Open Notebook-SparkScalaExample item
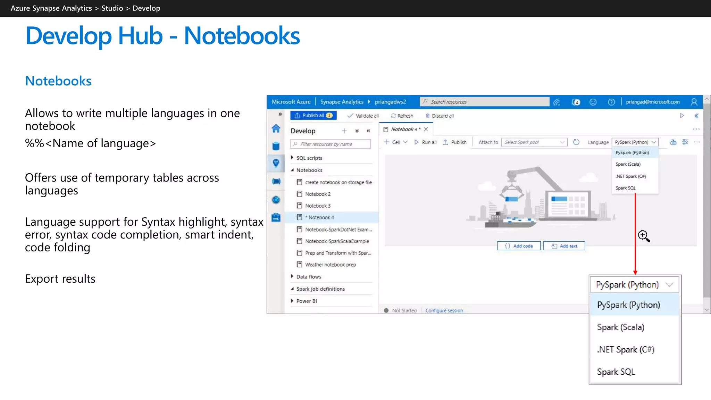Image resolution: width=711 pixels, height=400 pixels. tap(333, 241)
